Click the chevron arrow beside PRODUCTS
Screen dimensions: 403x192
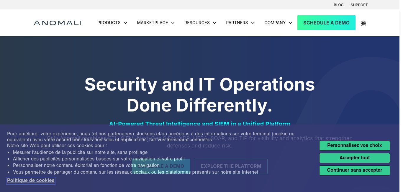coord(125,23)
